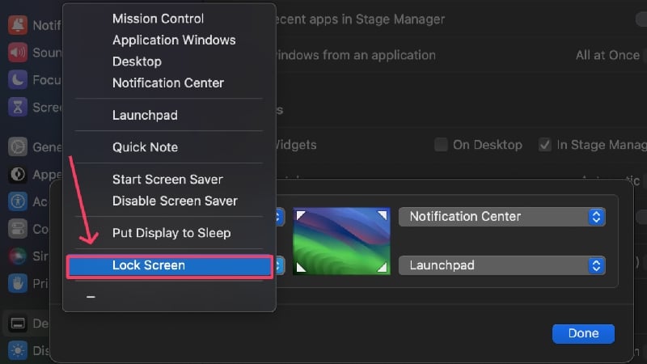Open the Screen Time hourglass icon
The width and height of the screenshot is (647, 364).
pyautogui.click(x=18, y=107)
